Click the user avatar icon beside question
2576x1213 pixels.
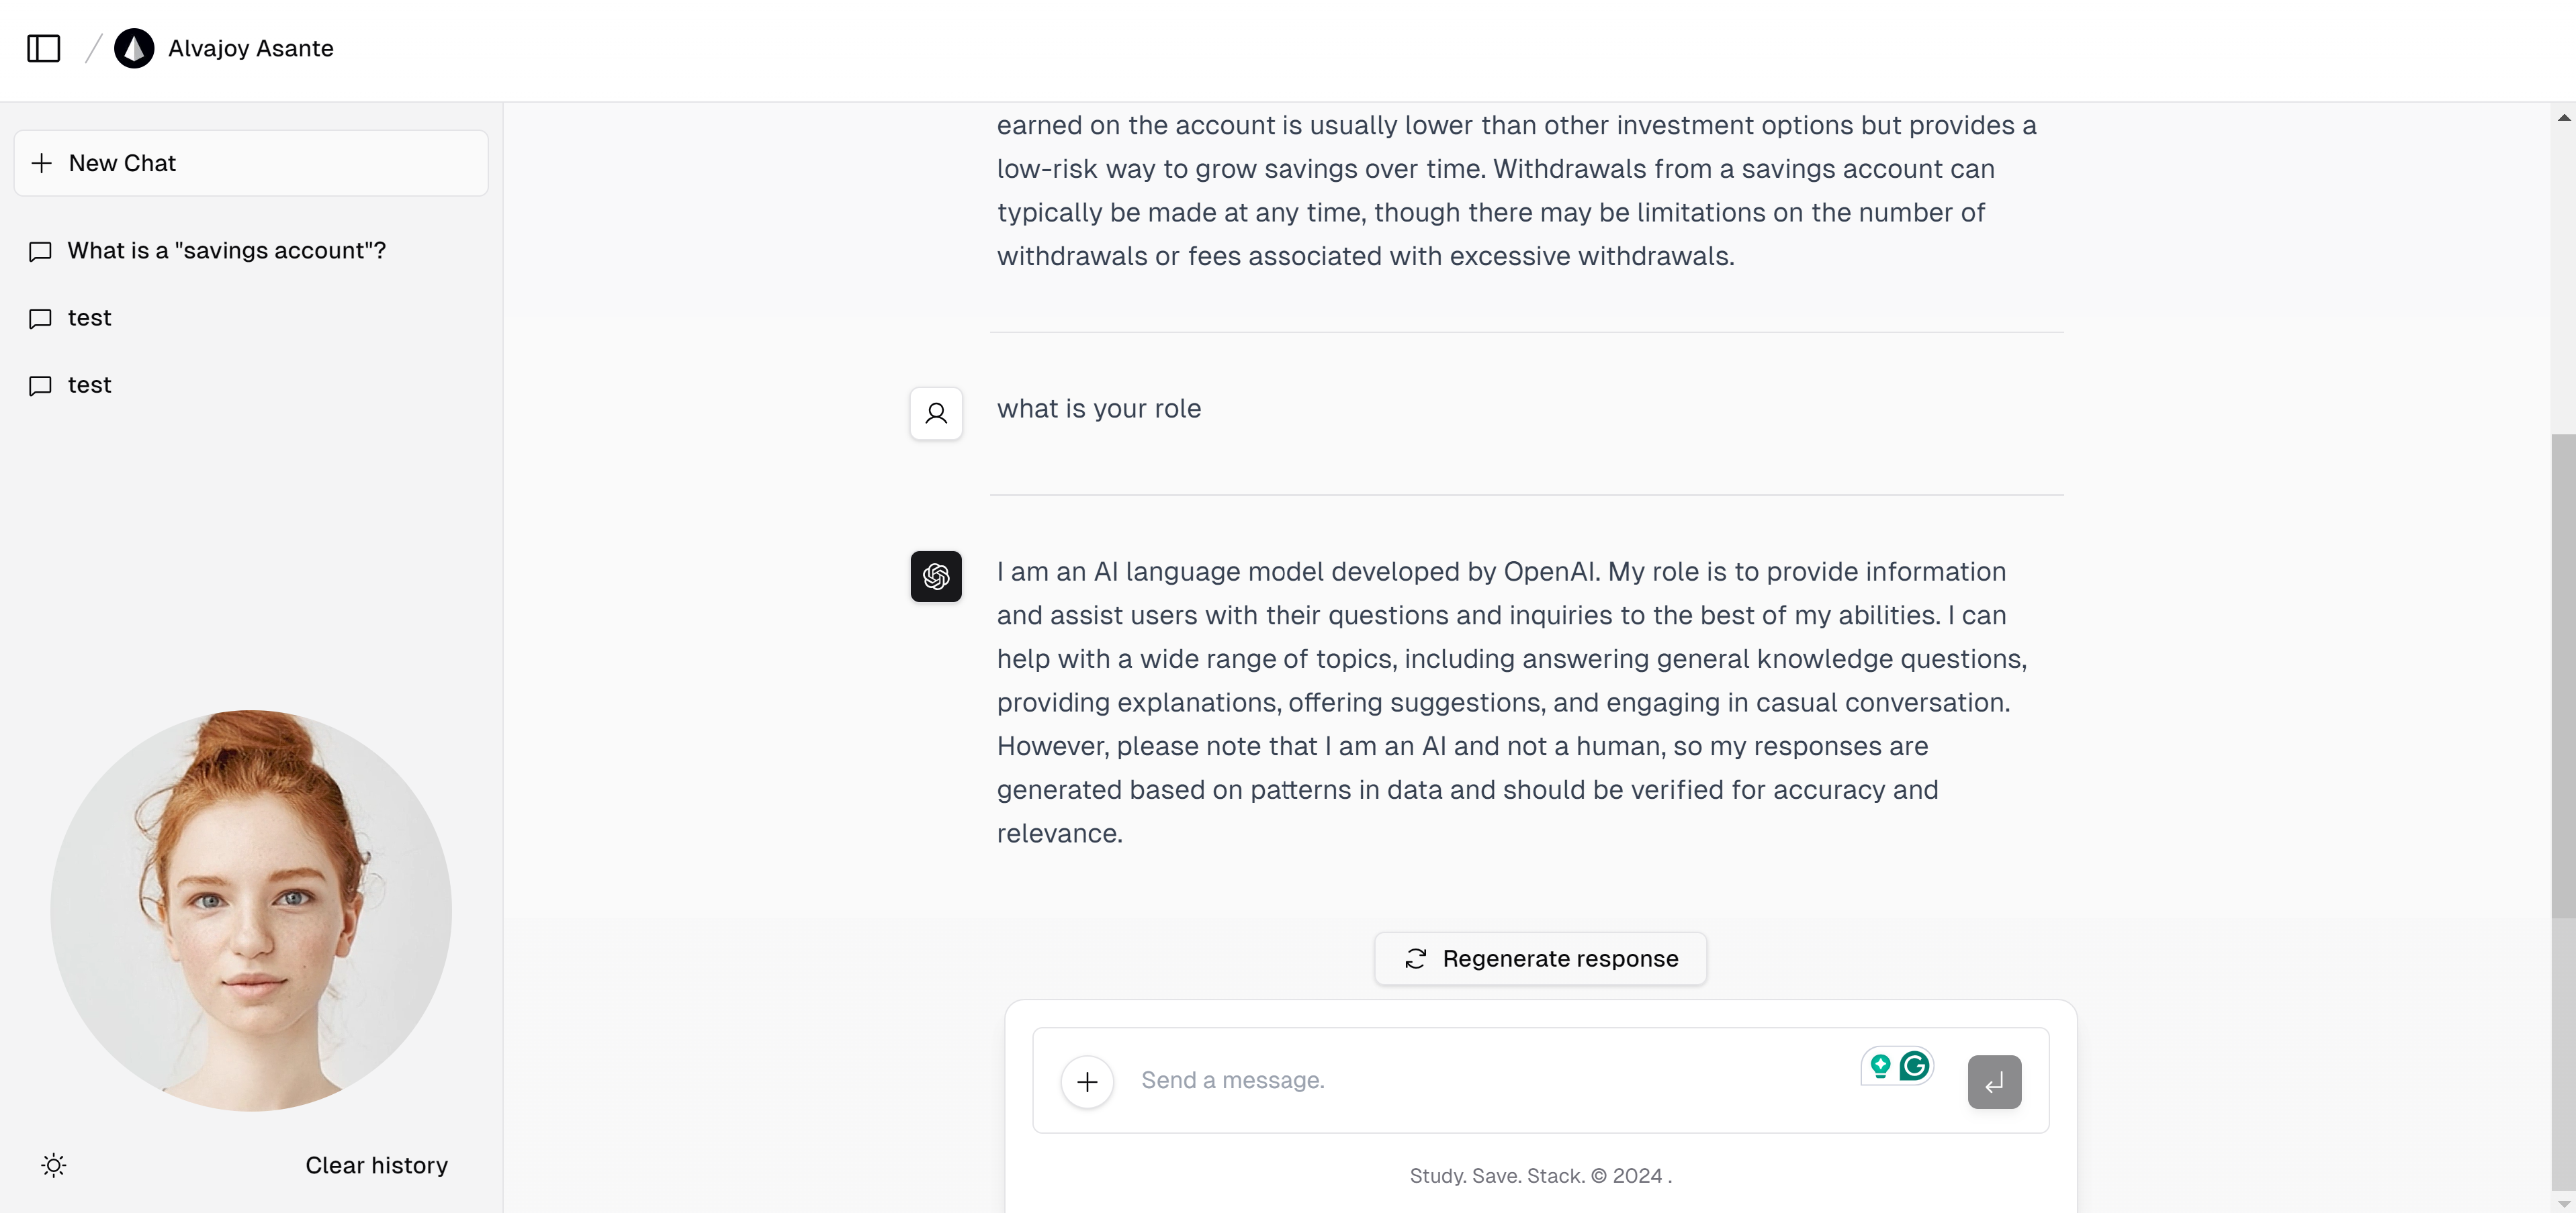click(x=936, y=413)
